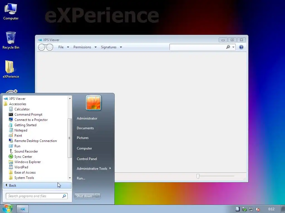This screenshot has height=213, width=285.
Task: Click the Computer desktop icon
Action: 11,12
